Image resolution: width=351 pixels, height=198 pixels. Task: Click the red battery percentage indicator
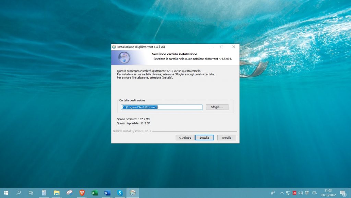tap(295, 193)
